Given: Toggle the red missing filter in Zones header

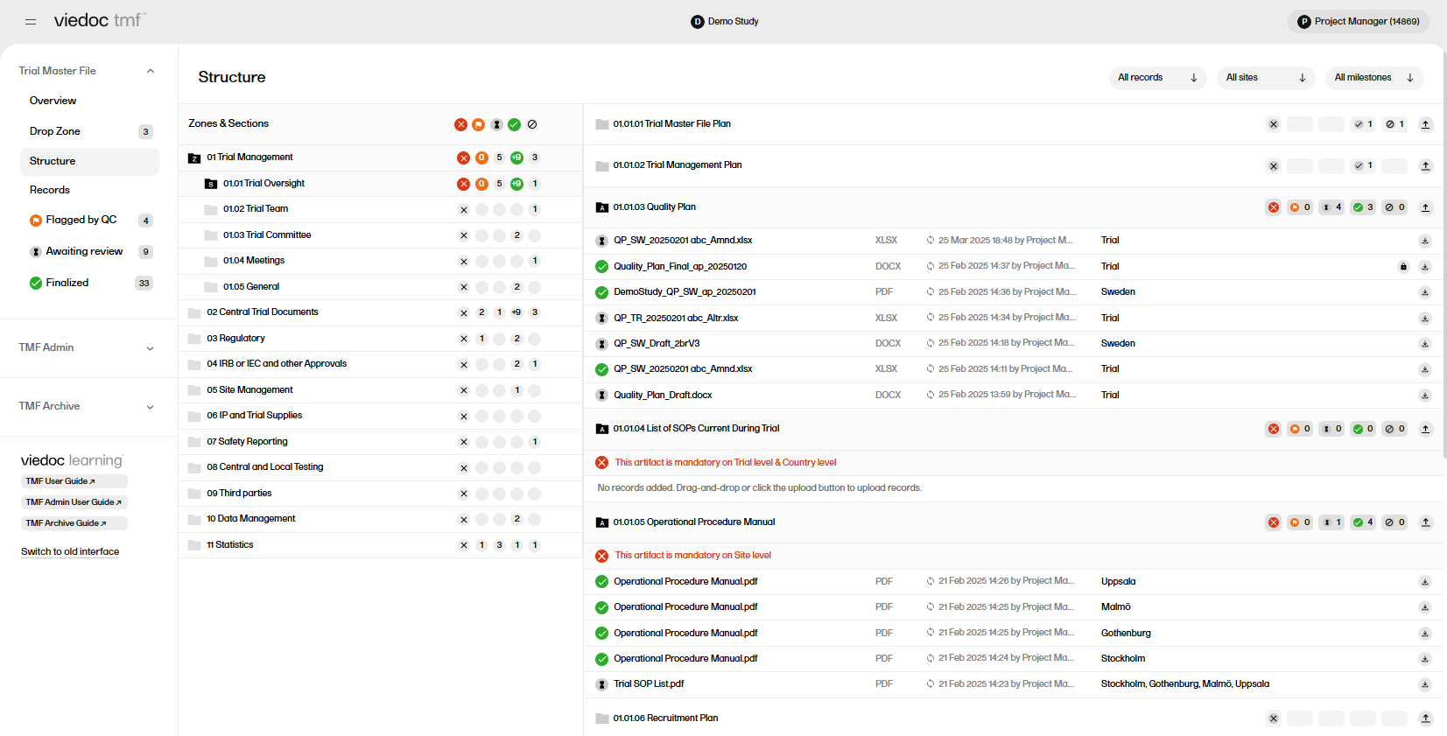Looking at the screenshot, I should tap(460, 124).
